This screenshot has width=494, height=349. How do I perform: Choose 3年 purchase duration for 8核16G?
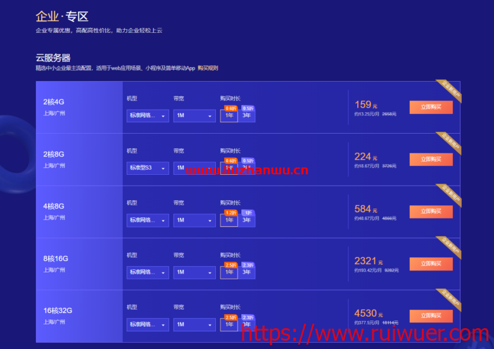pos(246,272)
